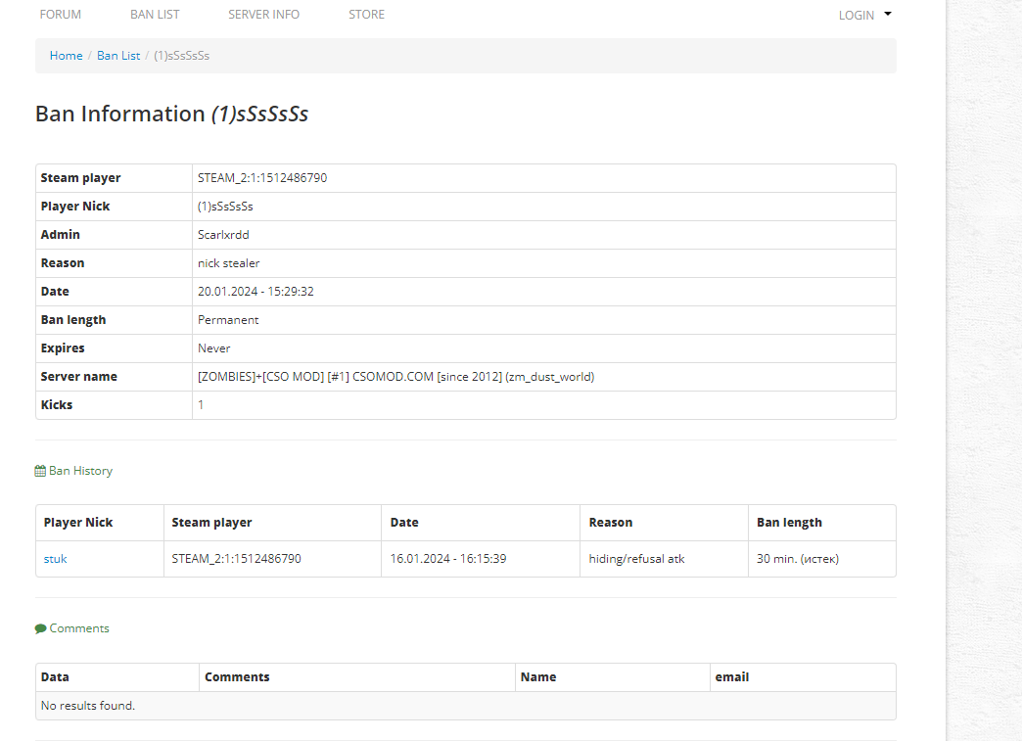Click the Ban length column header in history table
The width and height of the screenshot is (1022, 741).
point(789,523)
